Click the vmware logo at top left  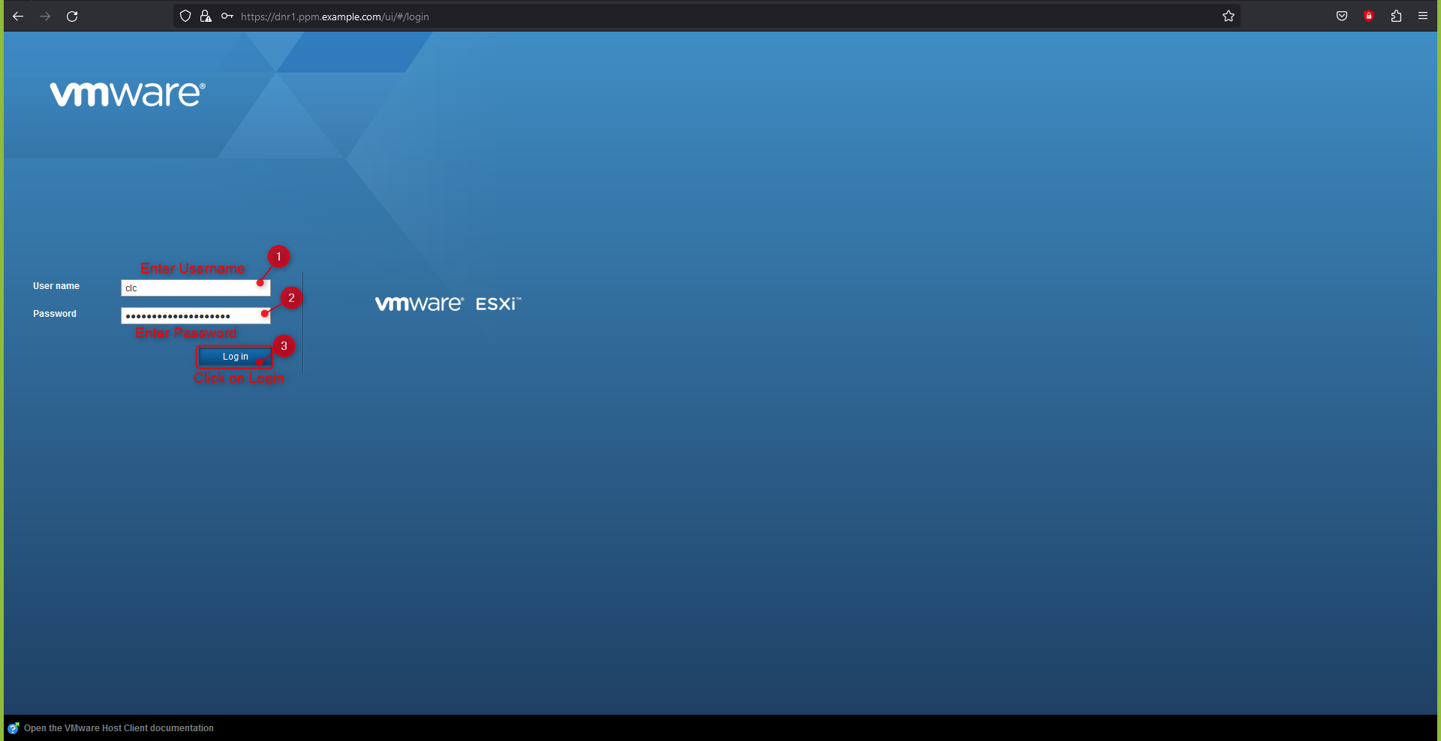[x=128, y=94]
